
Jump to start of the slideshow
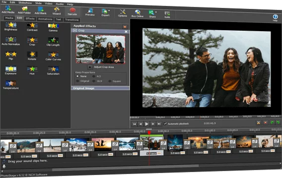click(x=135, y=124)
